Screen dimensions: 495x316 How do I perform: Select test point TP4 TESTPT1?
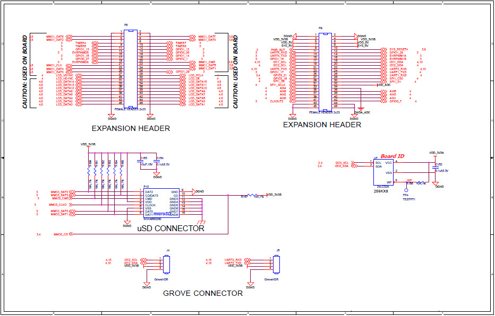pyautogui.click(x=406, y=190)
